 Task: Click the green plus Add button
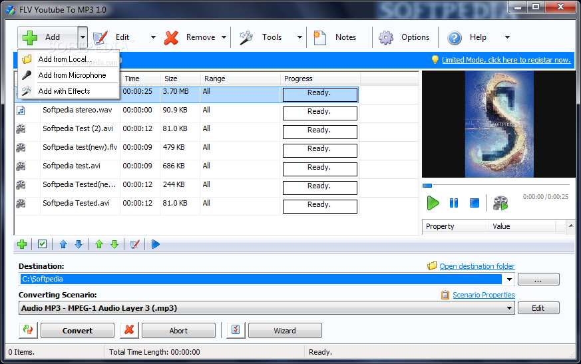47,37
